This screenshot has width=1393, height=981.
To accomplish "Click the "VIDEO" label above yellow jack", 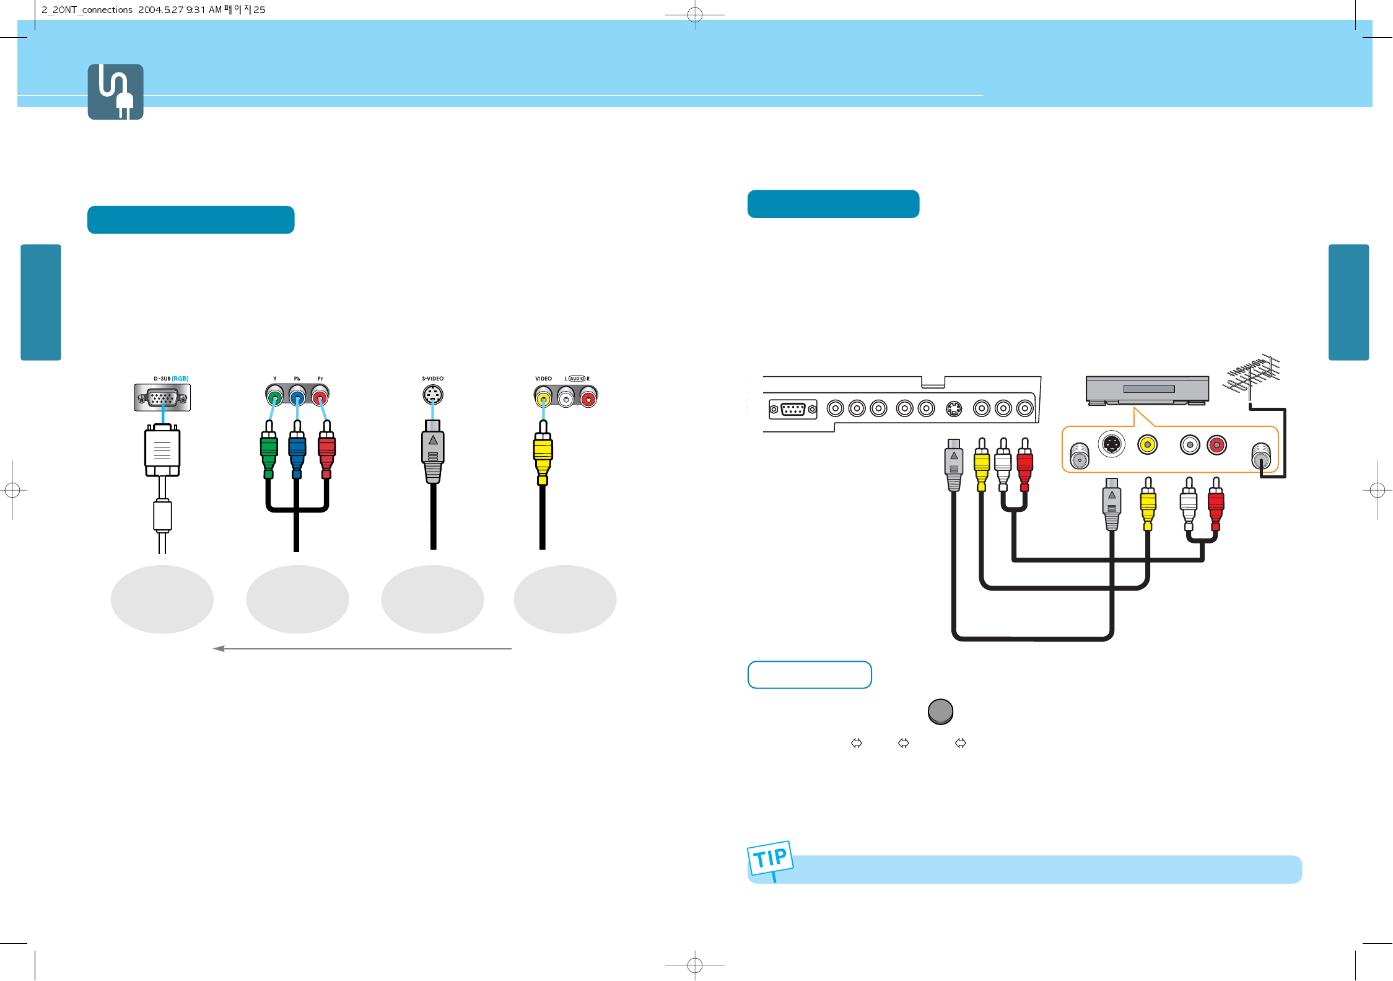I will pos(543,379).
